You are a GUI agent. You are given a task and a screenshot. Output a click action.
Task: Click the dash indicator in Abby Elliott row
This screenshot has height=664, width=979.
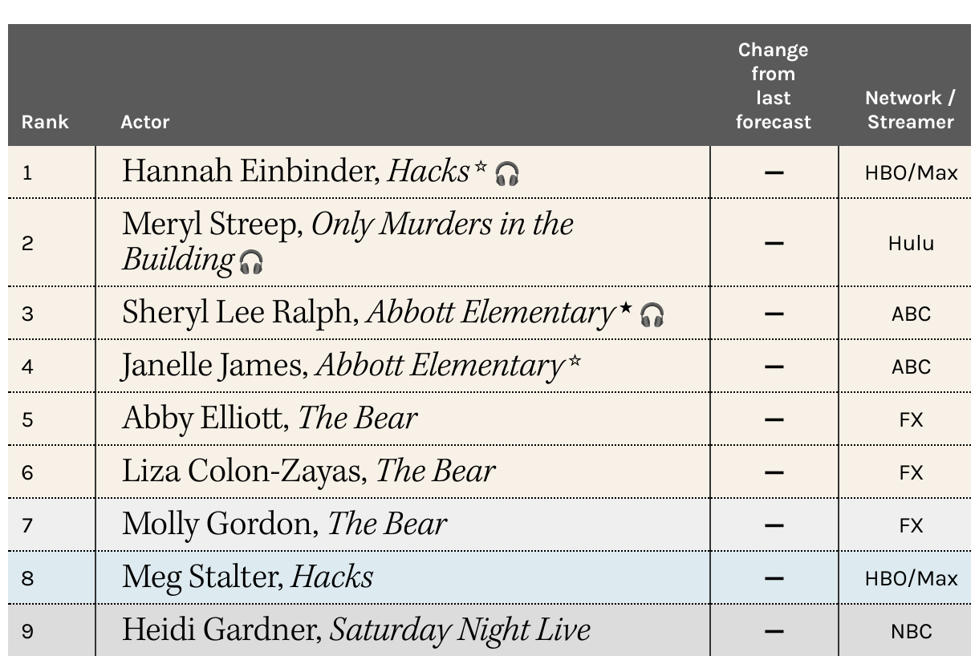point(774,419)
